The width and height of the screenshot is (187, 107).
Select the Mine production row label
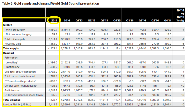pyautogui.click(x=16, y=30)
